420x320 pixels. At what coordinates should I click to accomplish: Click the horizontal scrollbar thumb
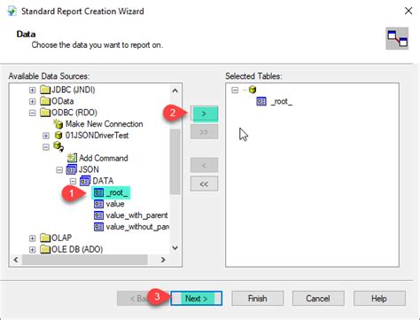pos(85,260)
